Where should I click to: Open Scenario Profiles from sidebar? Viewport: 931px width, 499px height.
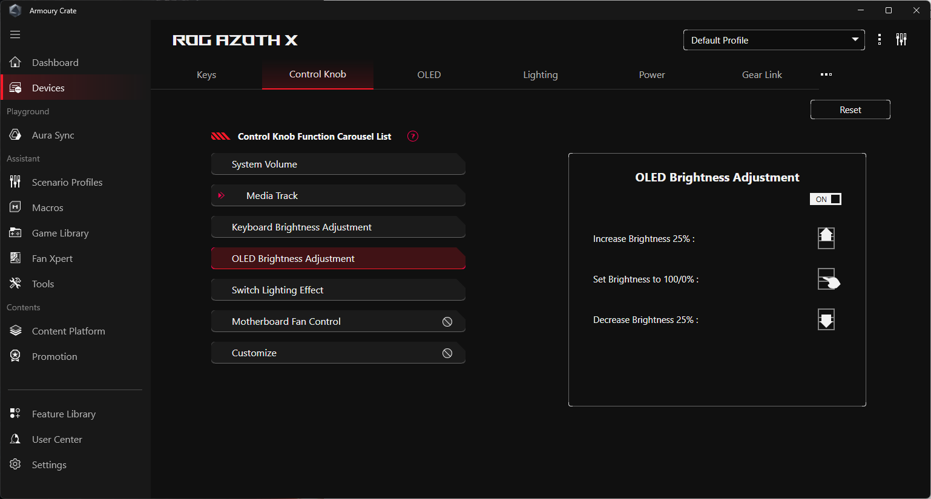tap(67, 183)
